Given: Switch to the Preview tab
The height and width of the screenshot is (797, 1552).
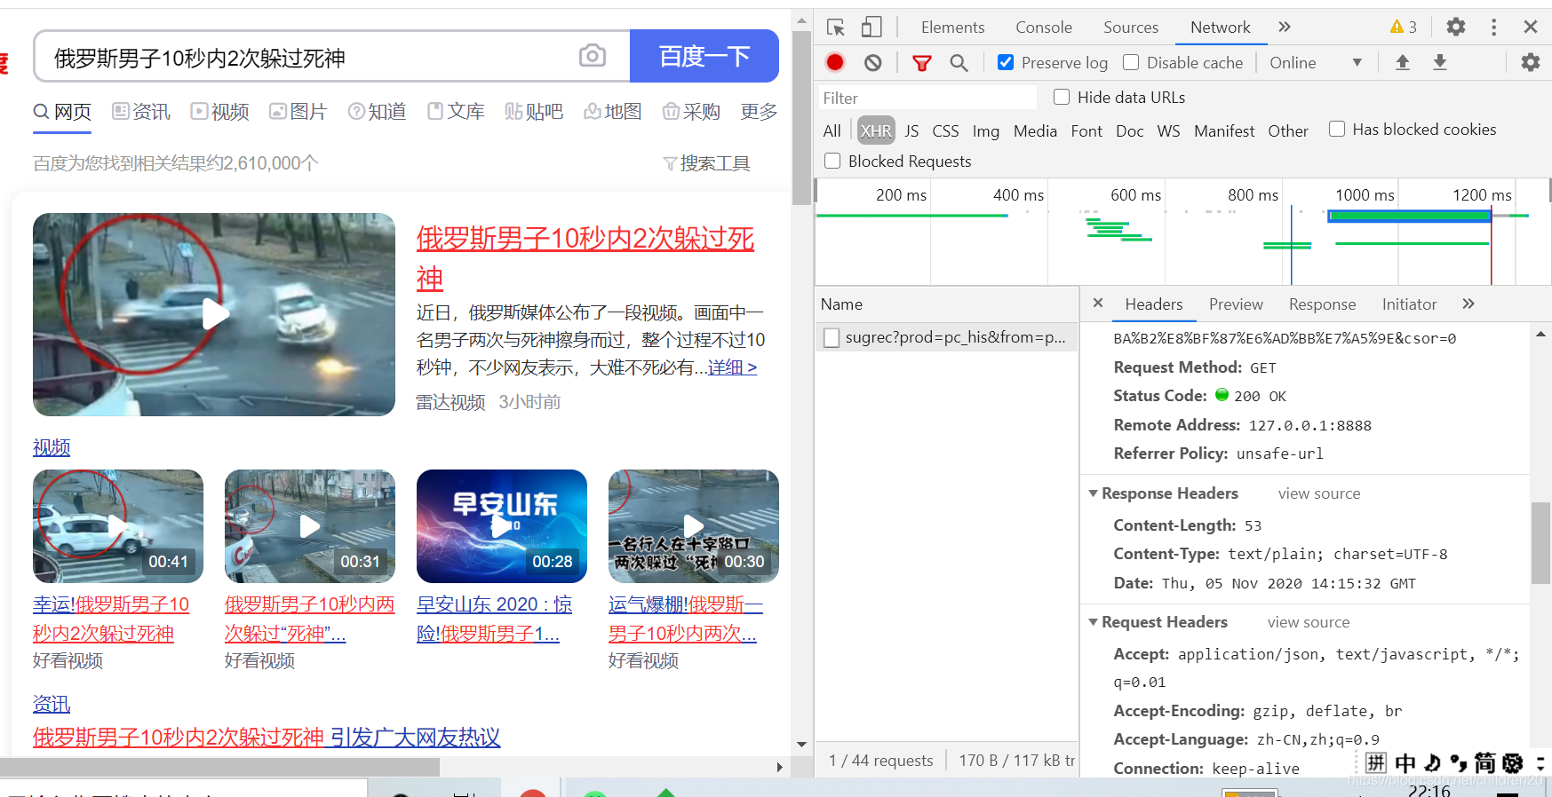Looking at the screenshot, I should pyautogui.click(x=1236, y=304).
